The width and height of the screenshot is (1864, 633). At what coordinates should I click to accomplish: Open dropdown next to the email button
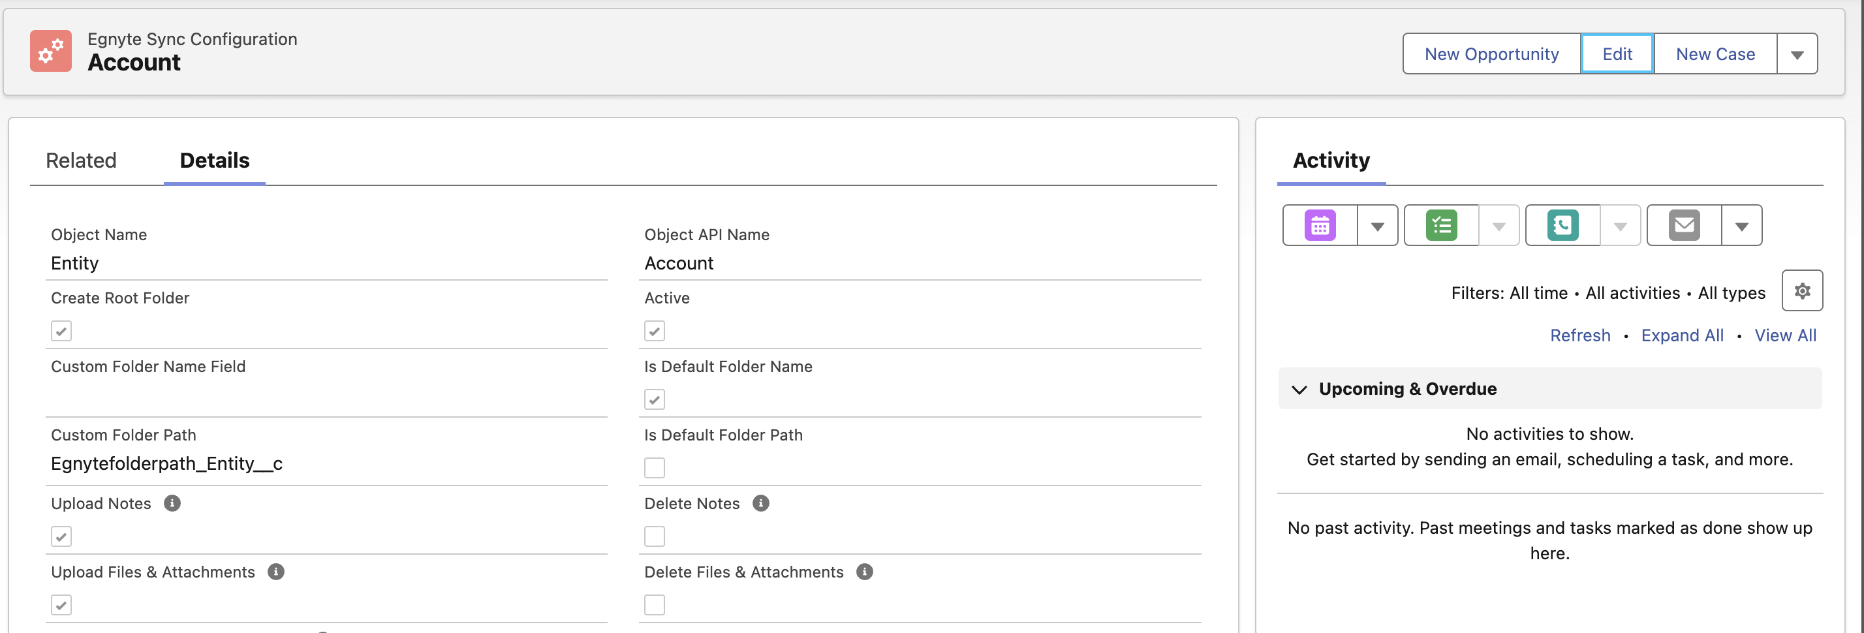1742,226
